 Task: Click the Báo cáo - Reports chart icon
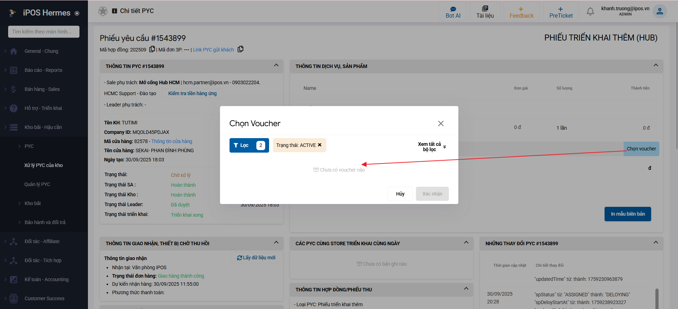click(14, 70)
